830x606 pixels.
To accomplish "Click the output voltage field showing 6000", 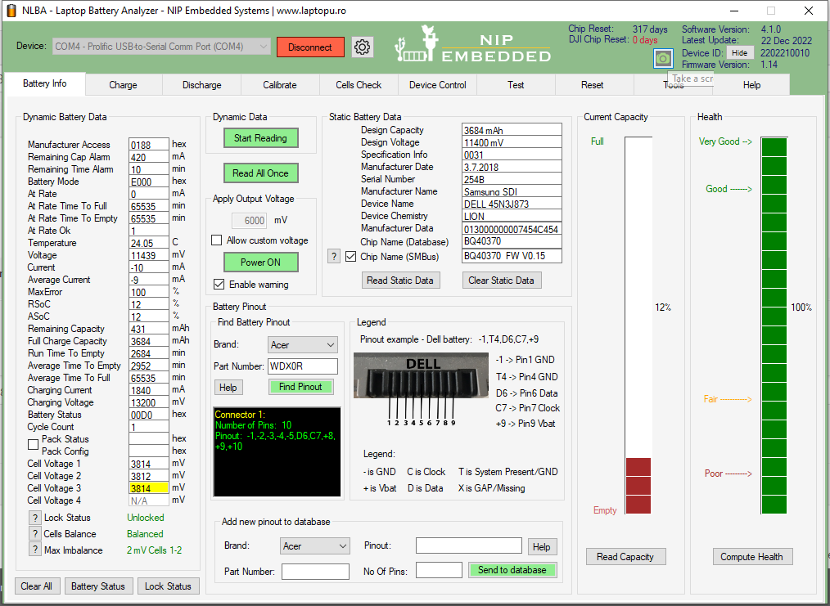I will (x=250, y=221).
